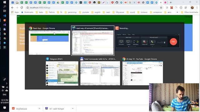Open the Bookmarks folder with star icon
Image resolution: width=200 pixels, height=112 pixels.
click(x=27, y=12)
